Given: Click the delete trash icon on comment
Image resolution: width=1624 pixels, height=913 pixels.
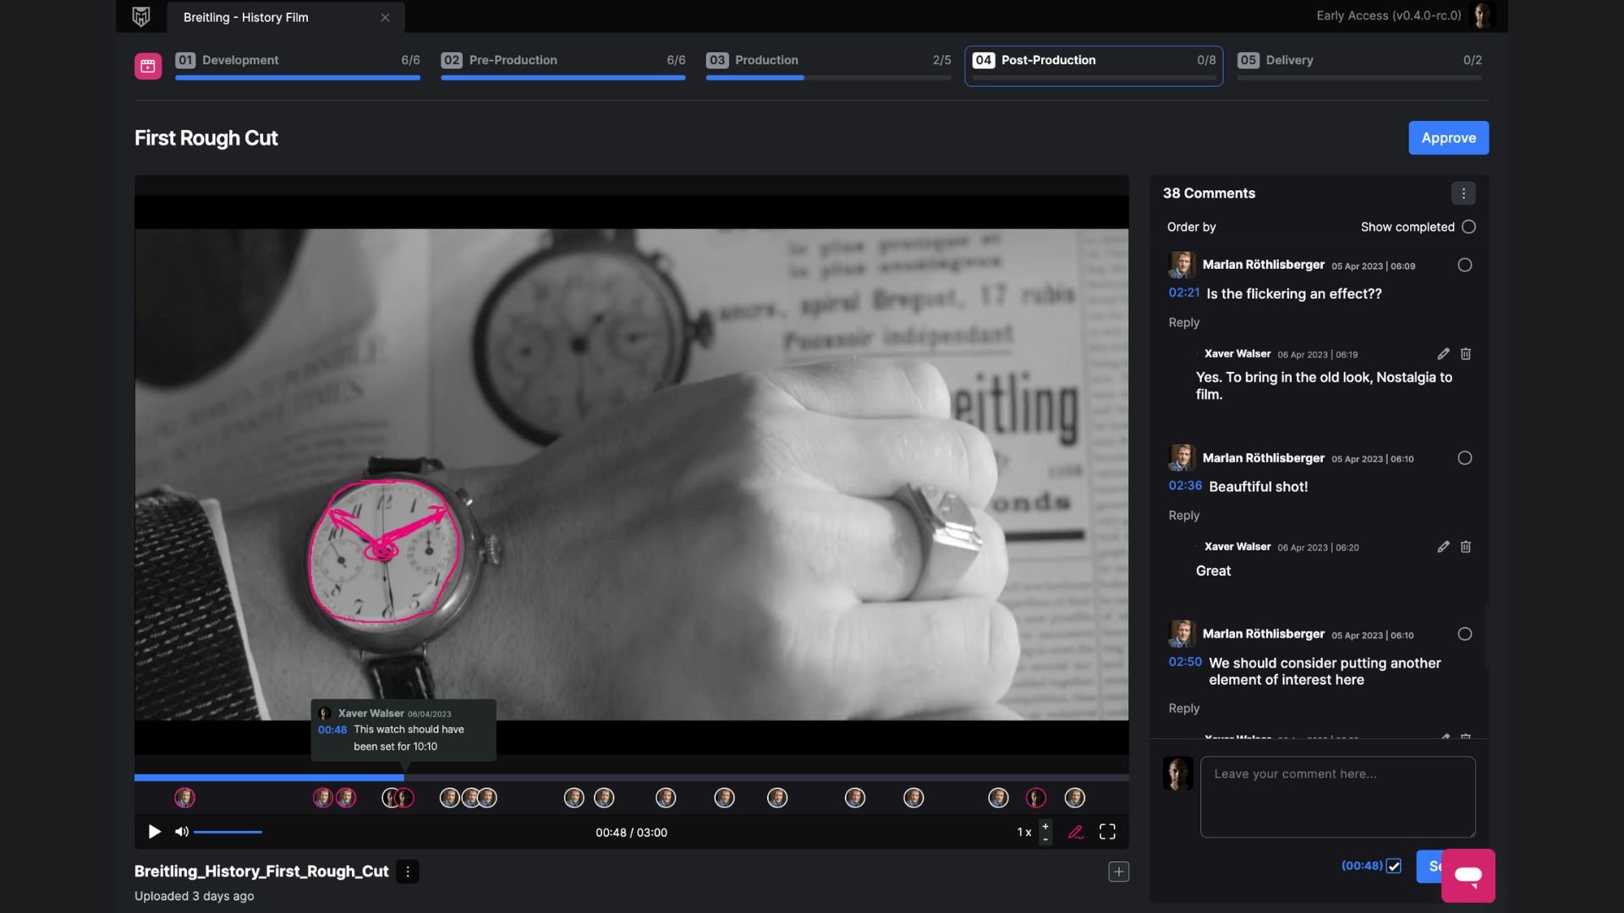Looking at the screenshot, I should pyautogui.click(x=1466, y=354).
